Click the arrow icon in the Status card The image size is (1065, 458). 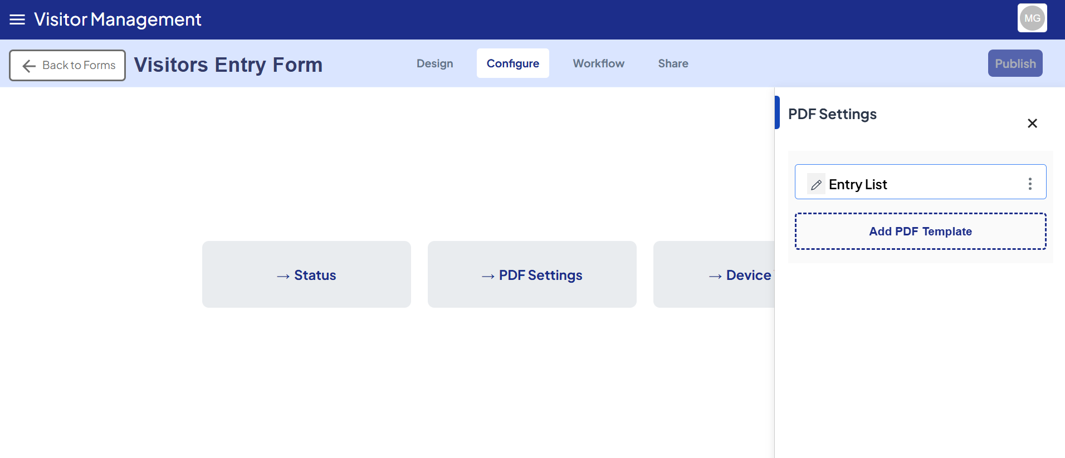pos(283,276)
